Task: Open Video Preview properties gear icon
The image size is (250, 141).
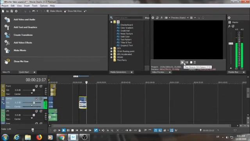Action: click(x=153, y=18)
